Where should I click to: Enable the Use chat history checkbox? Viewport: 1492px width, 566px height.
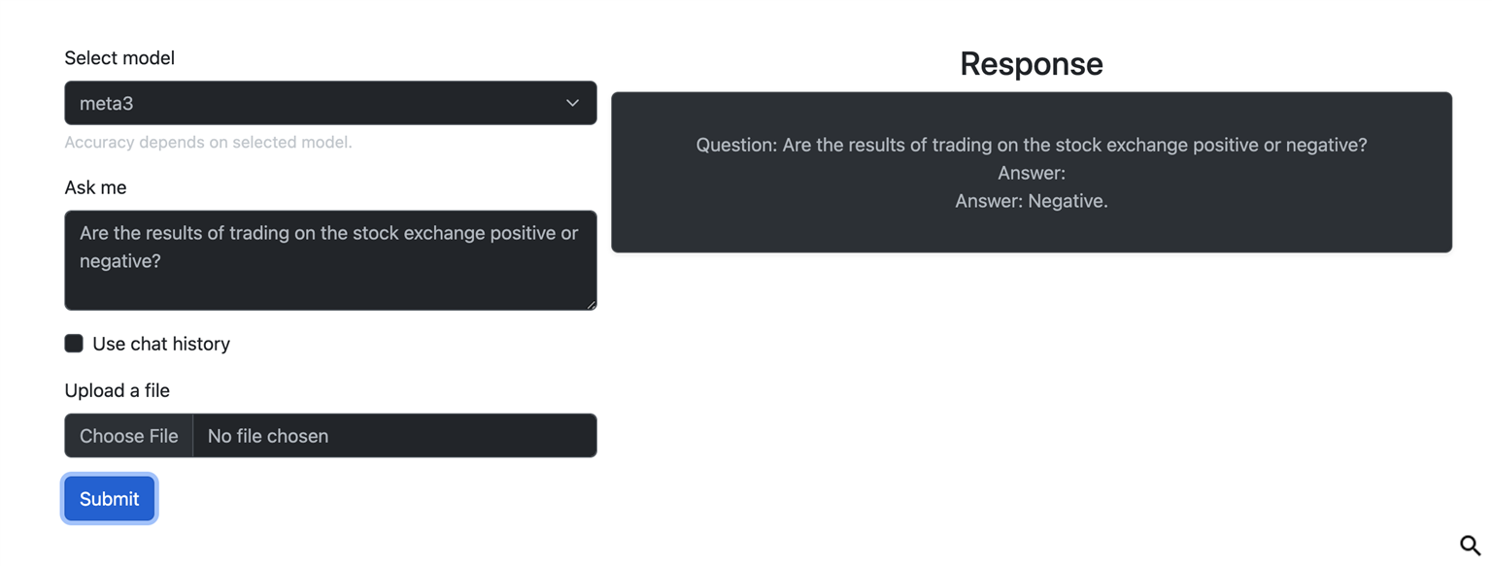74,343
